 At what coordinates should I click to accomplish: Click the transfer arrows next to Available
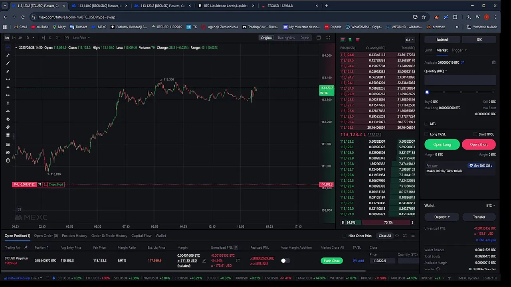click(x=462, y=63)
